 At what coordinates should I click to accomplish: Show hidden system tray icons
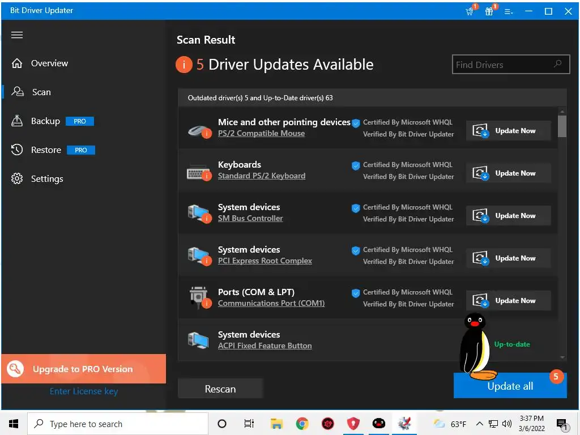(x=479, y=424)
